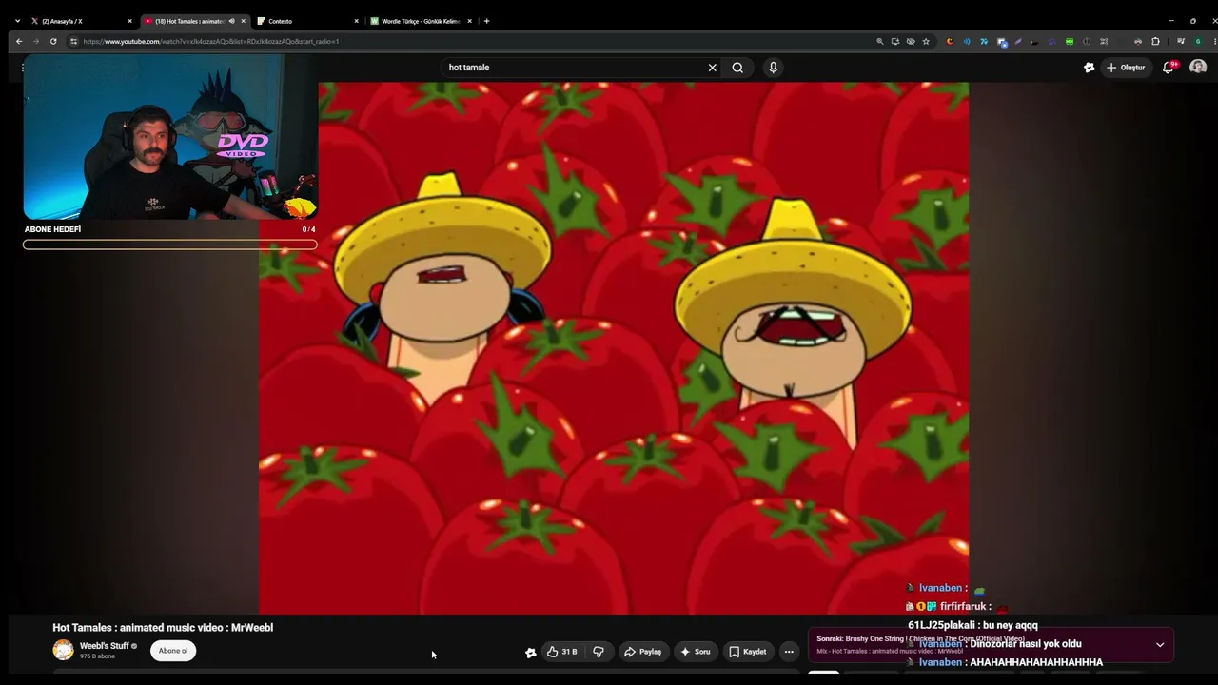Viewport: 1218px width, 685px height.
Task: Click the Soru ask button
Action: 696,652
